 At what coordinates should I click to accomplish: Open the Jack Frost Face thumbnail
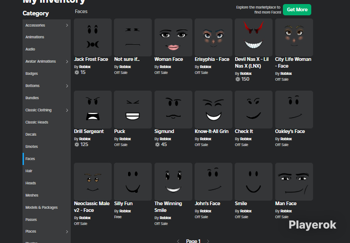click(x=93, y=37)
